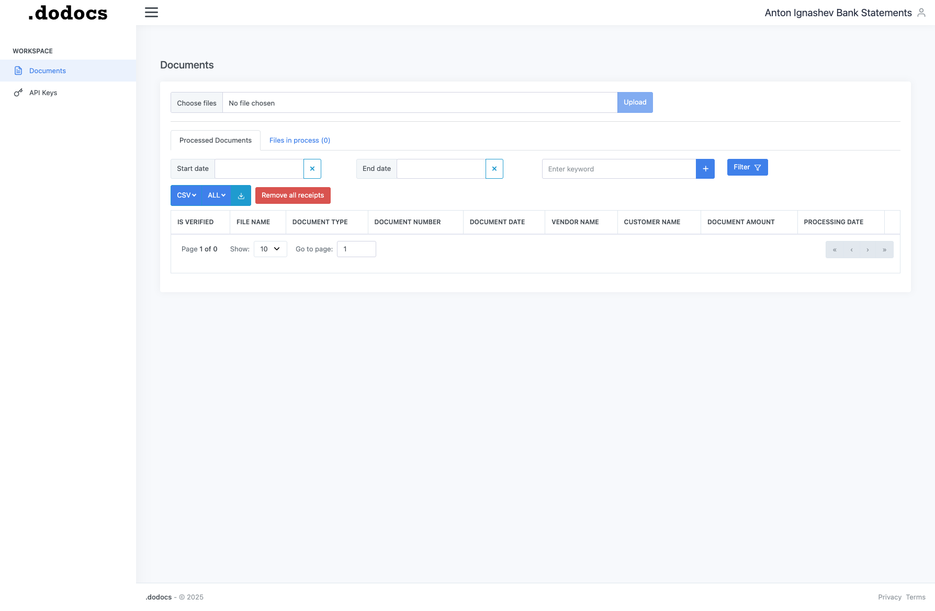The image size is (935, 611).
Task: Click the download export icon
Action: click(x=241, y=195)
